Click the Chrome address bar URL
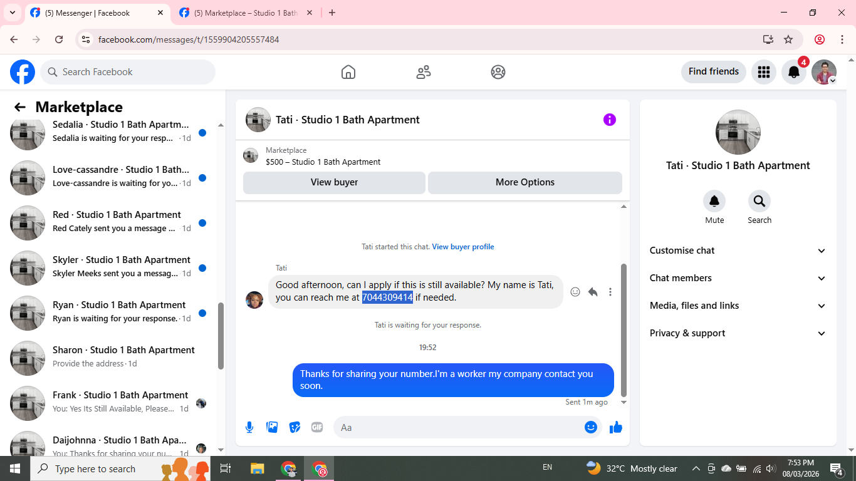This screenshot has height=481, width=856. point(189,39)
